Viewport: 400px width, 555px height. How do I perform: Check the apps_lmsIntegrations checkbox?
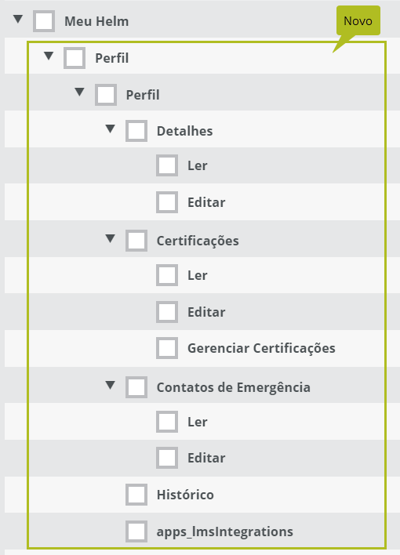coord(136,531)
